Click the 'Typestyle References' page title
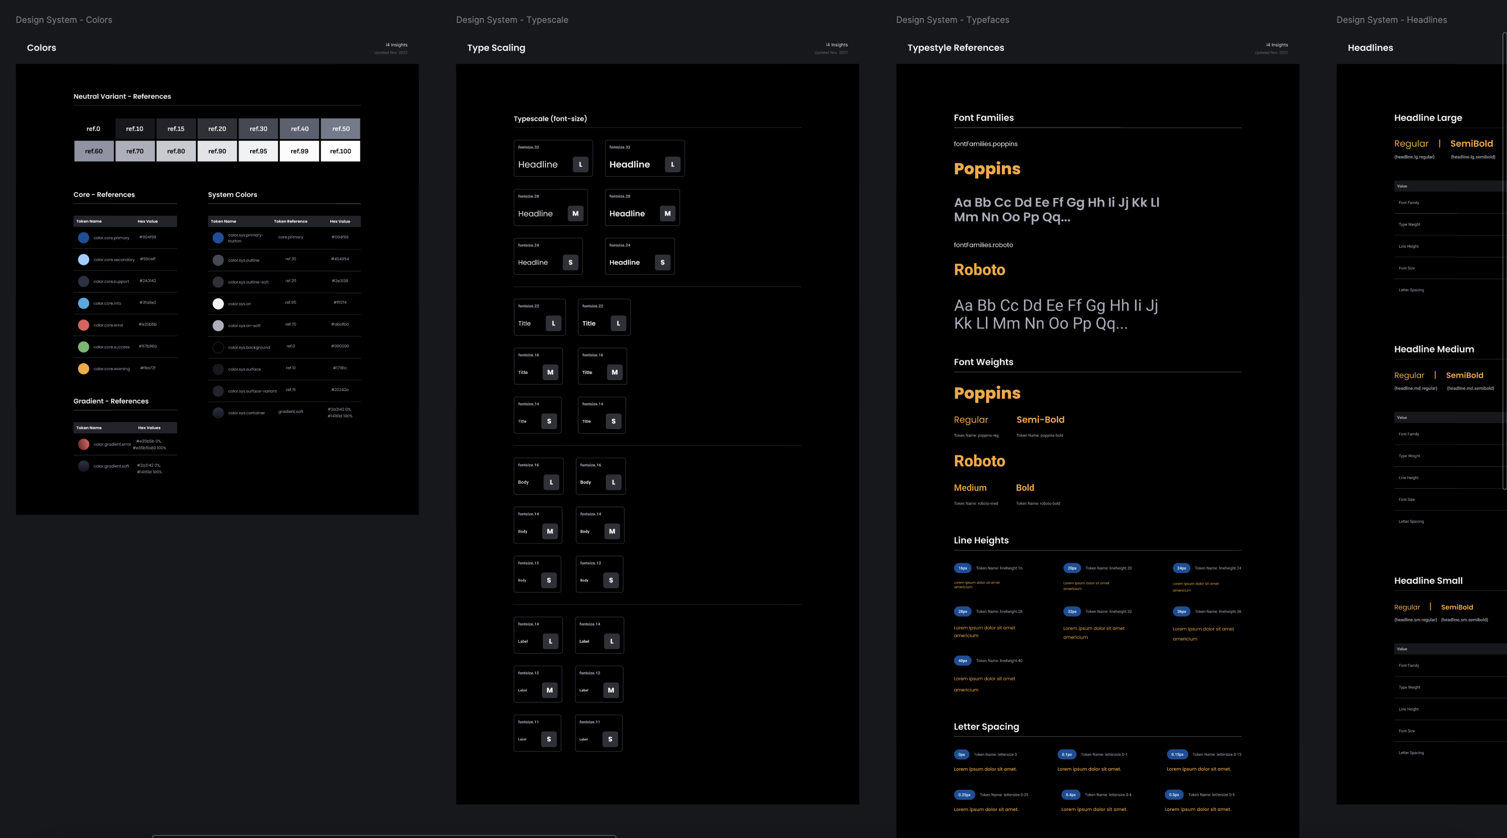This screenshot has width=1507, height=838. coord(955,48)
